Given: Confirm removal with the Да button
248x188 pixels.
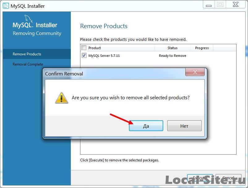Looking at the screenshot, I should (x=146, y=126).
